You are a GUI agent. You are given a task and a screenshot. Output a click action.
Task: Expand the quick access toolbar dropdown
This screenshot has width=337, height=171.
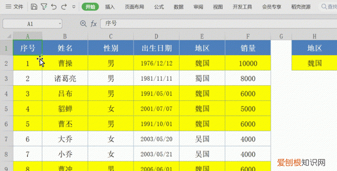[74, 7]
